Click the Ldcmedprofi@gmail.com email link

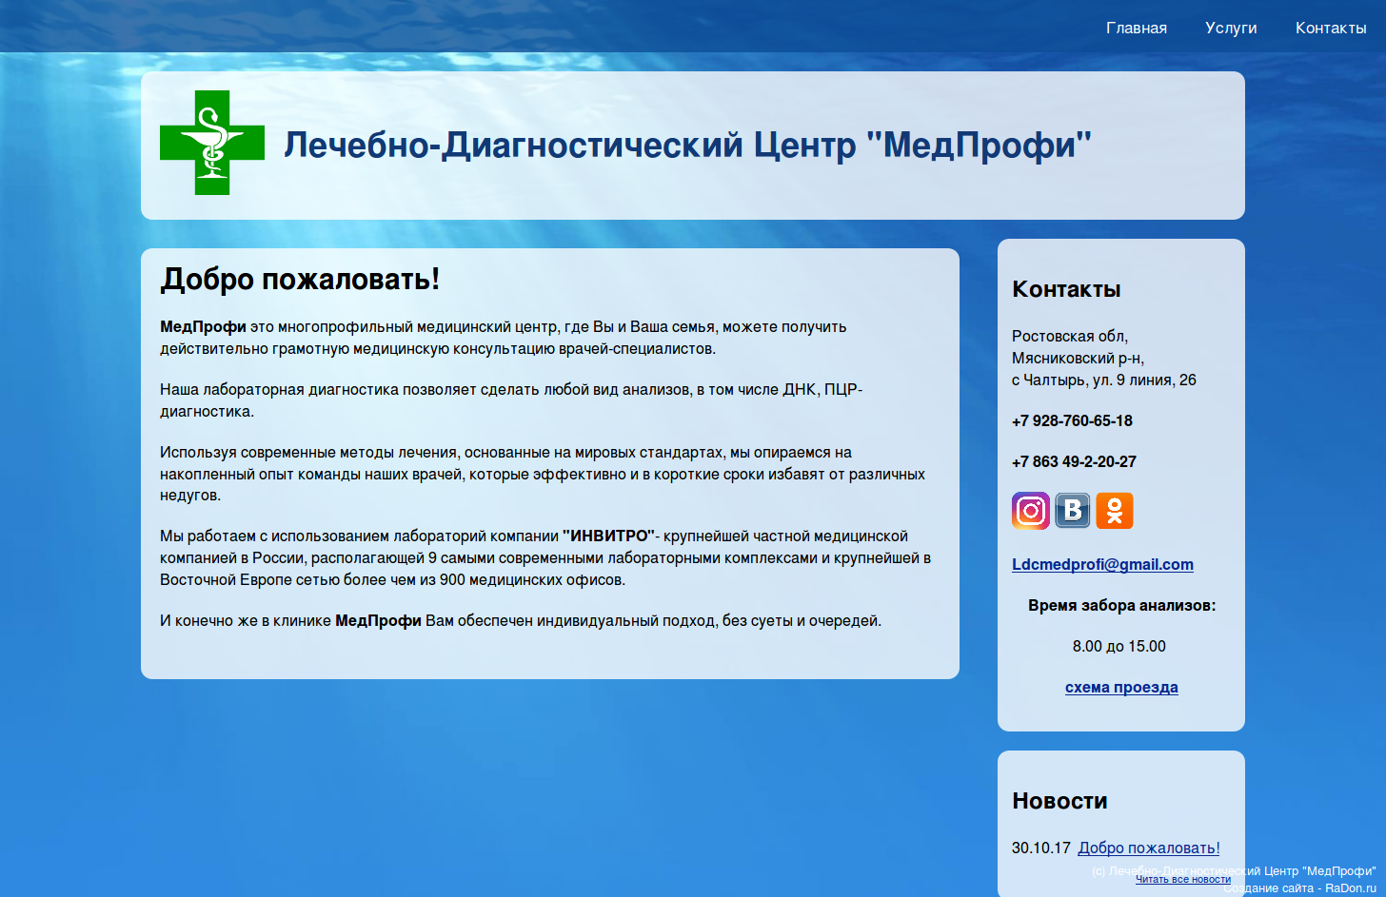pyautogui.click(x=1102, y=564)
